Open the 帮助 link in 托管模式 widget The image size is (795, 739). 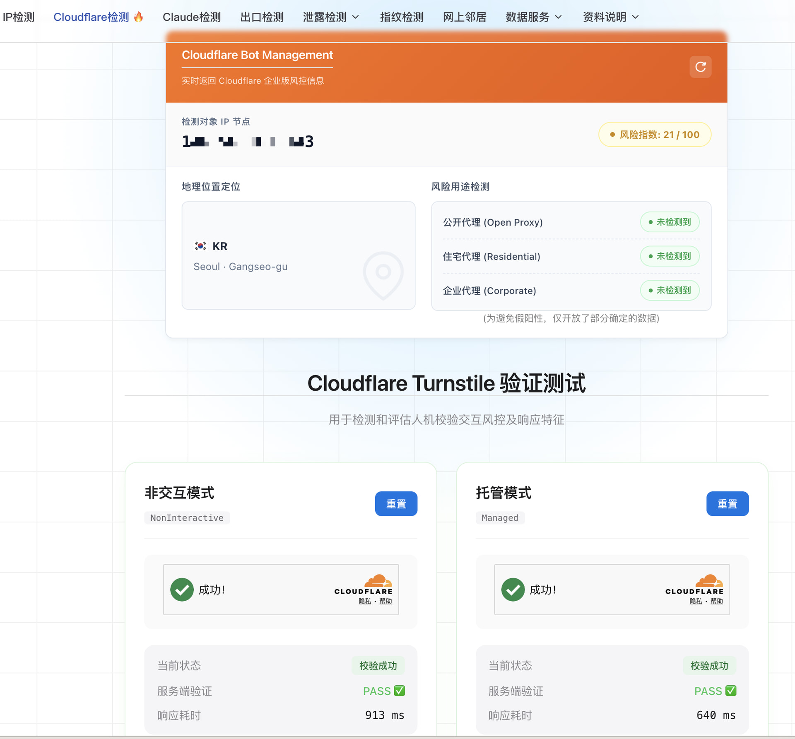coord(716,601)
